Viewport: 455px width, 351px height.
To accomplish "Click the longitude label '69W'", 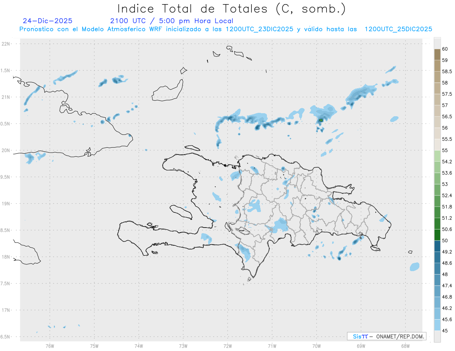I will pos(361,346).
